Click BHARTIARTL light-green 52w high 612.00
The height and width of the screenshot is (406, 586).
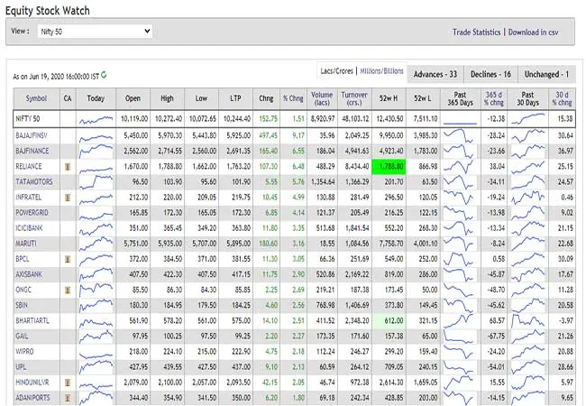tap(389, 321)
